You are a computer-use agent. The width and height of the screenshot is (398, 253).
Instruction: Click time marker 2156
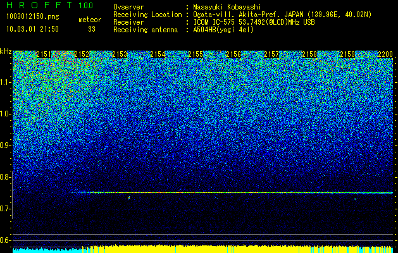coord(233,54)
